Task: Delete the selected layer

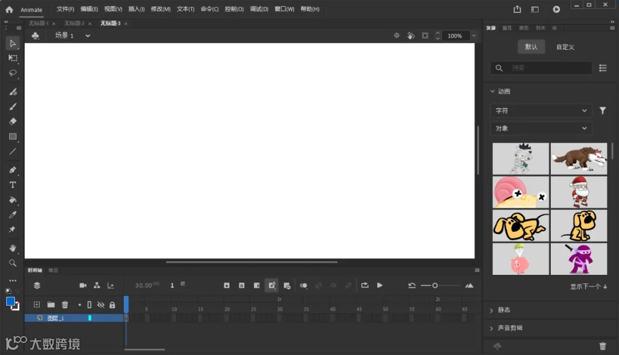Action: [65, 305]
